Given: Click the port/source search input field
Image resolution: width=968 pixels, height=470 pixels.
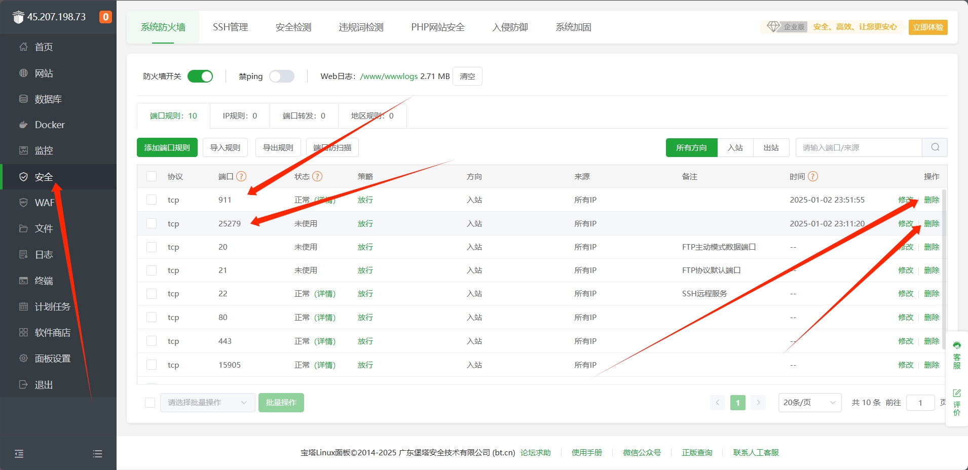Looking at the screenshot, I should pyautogui.click(x=859, y=147).
